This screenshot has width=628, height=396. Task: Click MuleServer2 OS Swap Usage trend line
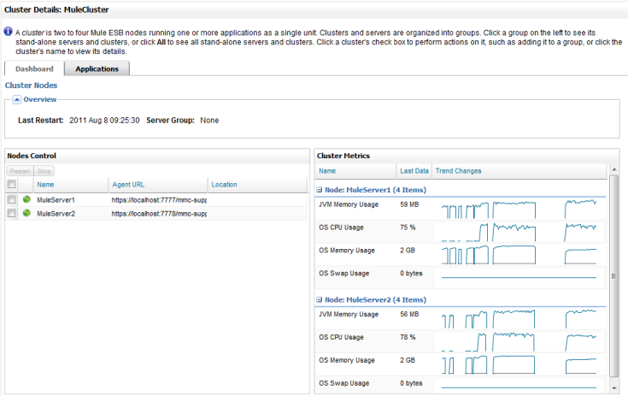point(519,387)
